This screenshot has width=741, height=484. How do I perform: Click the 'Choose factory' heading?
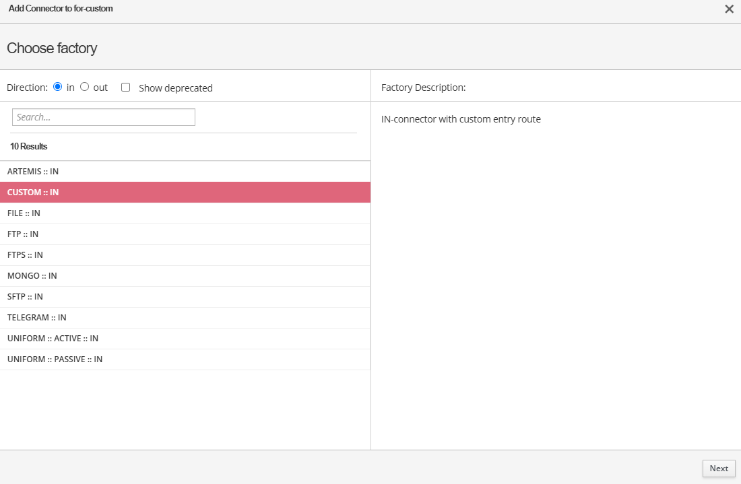pyautogui.click(x=52, y=48)
